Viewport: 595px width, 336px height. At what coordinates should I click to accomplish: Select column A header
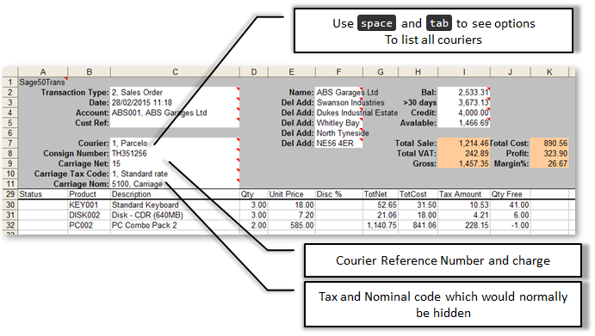click(43, 72)
